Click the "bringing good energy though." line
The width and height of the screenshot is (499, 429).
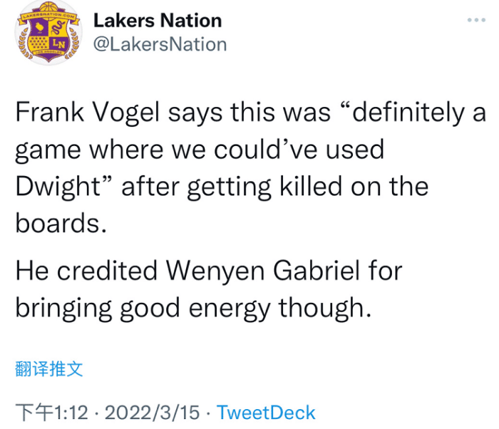click(x=192, y=308)
